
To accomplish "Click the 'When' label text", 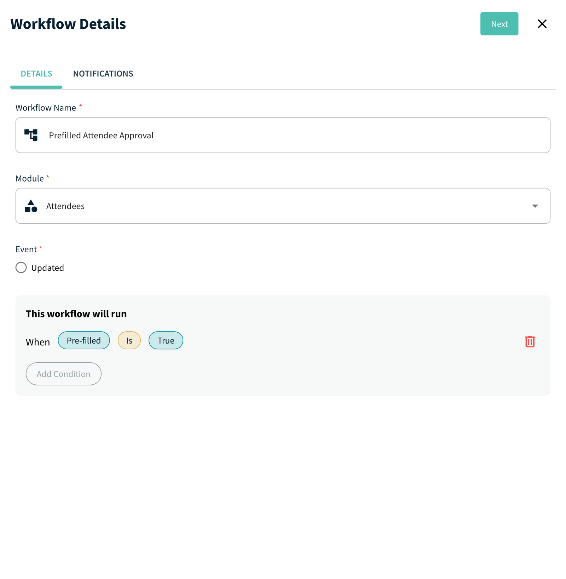I will (38, 342).
